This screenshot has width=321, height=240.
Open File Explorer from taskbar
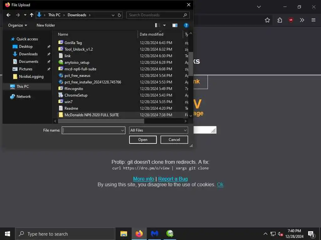[124, 234]
